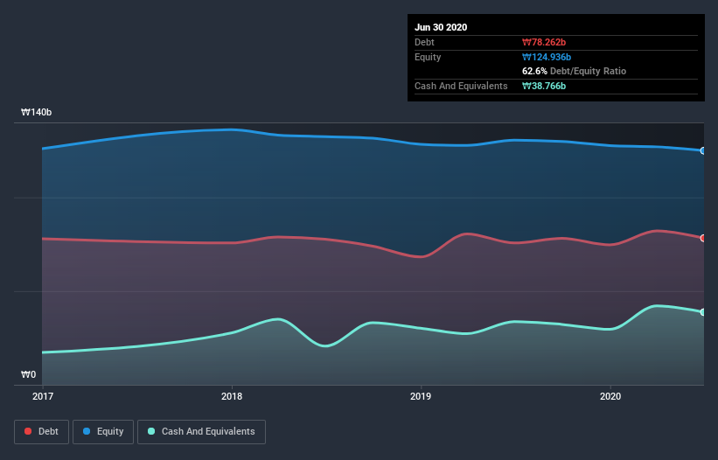Click the 2018 x-axis label
718x460 pixels.
(x=232, y=396)
